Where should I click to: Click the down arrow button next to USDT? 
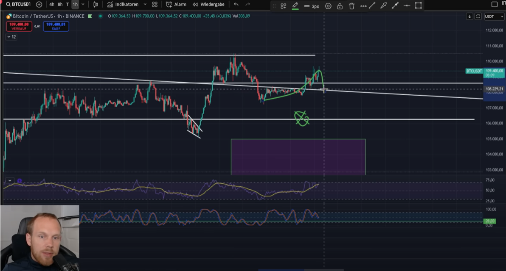tap(469, 17)
